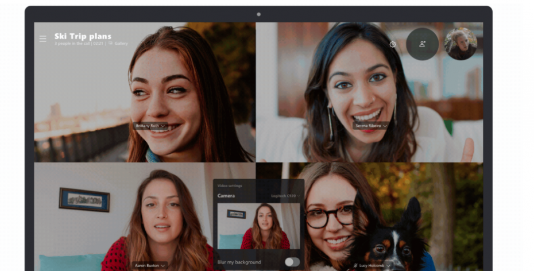Click the "3 people in the call" text
Viewport: 534px width, 271px height.
(x=72, y=44)
